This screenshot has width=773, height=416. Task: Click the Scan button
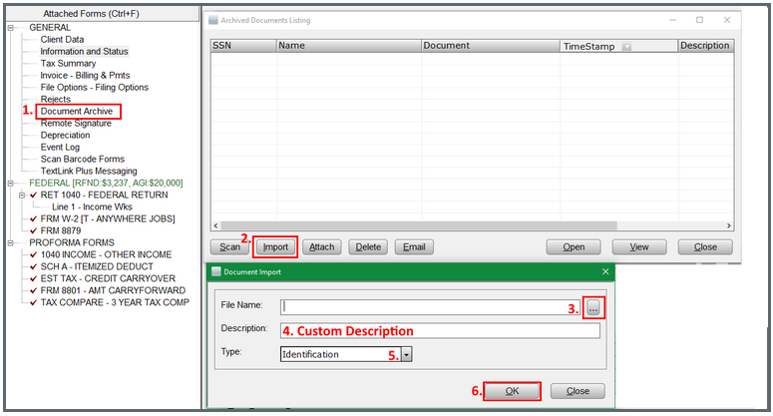pos(229,247)
